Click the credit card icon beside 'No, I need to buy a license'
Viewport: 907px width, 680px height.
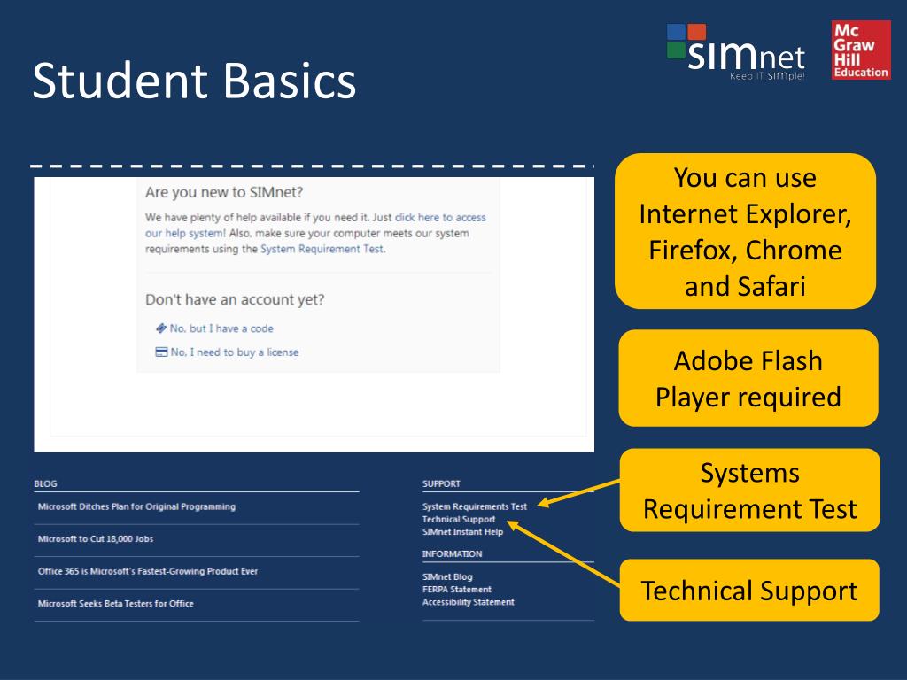pos(161,352)
